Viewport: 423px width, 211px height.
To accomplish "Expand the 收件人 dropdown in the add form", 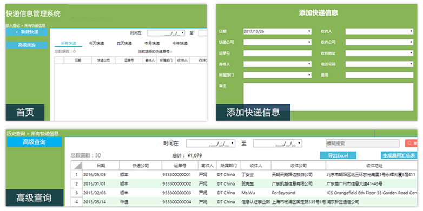I will pyautogui.click(x=411, y=31).
